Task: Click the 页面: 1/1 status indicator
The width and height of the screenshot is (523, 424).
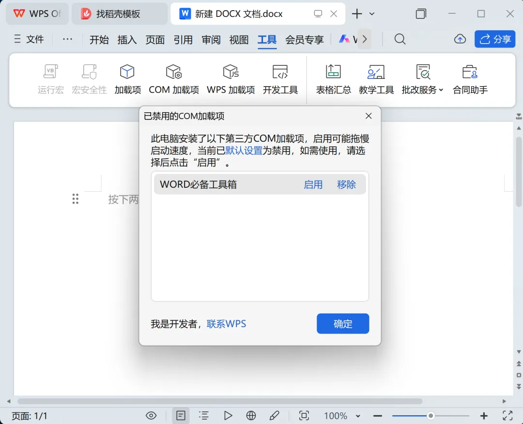Action: [30, 416]
